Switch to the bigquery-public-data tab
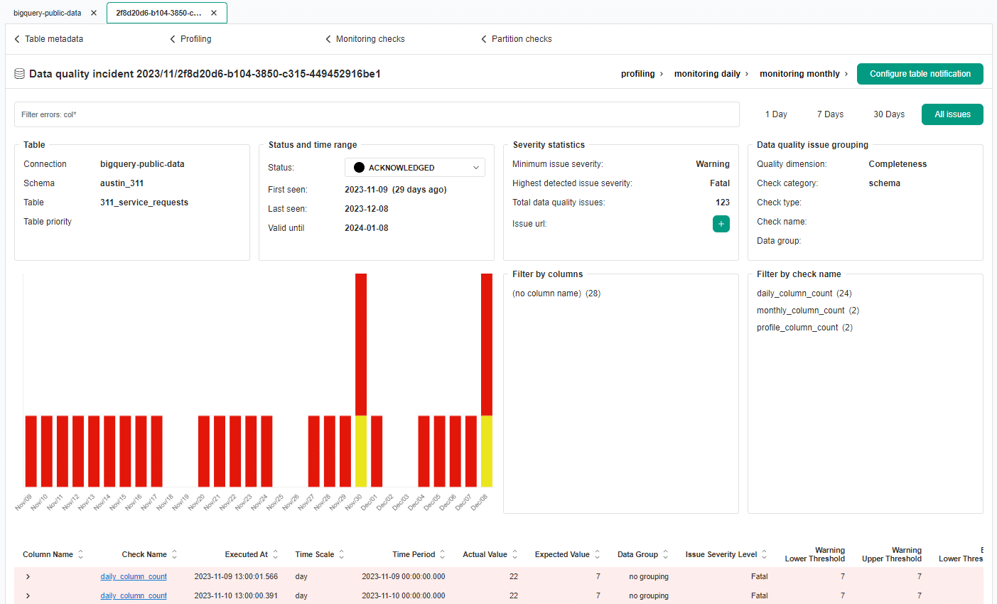Screen dimensions: 997x604 tap(48, 12)
